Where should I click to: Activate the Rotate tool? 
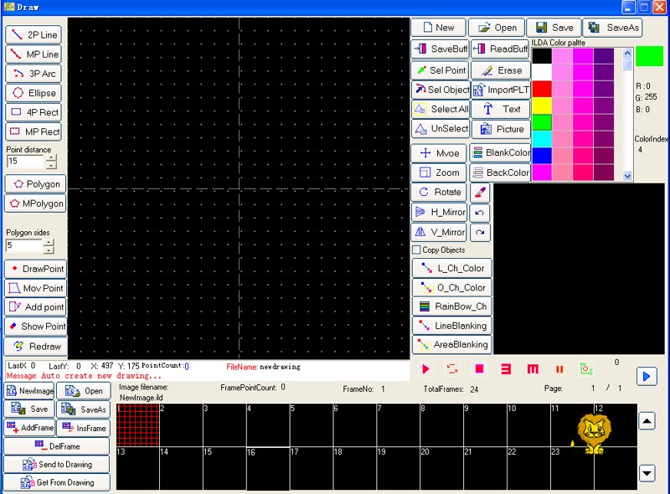439,192
